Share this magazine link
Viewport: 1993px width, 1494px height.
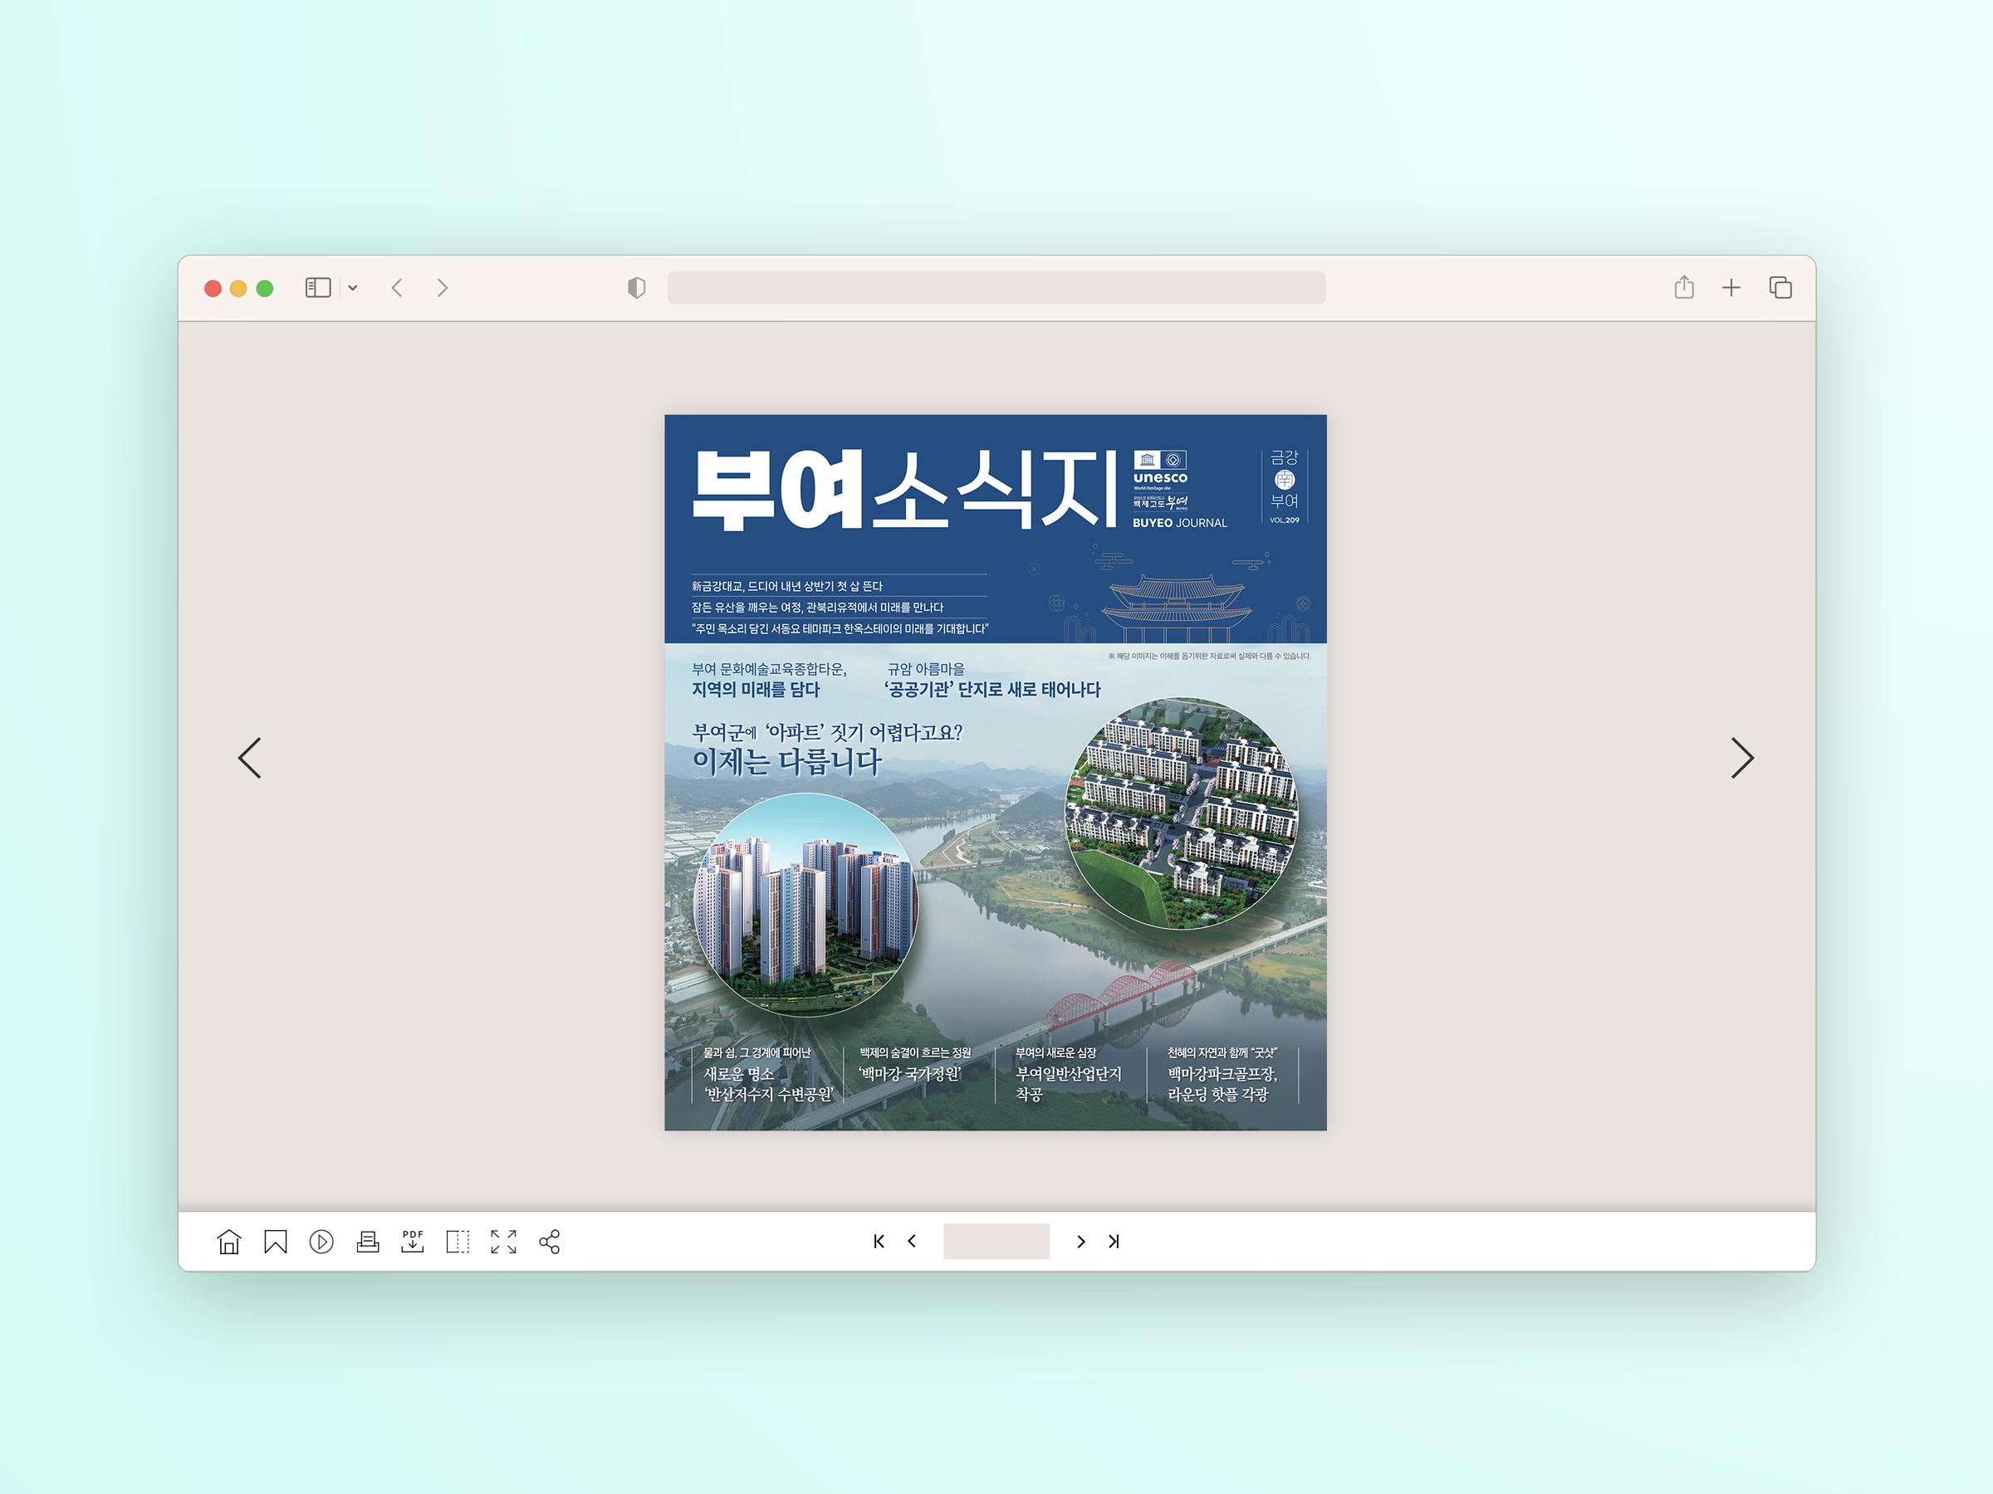(550, 1241)
